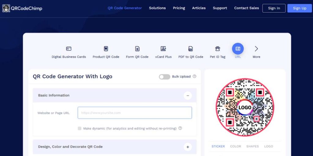Select the PDF to QR Code icon
Image resolution: width=313 pixels, height=156 pixels.
pos(190,49)
